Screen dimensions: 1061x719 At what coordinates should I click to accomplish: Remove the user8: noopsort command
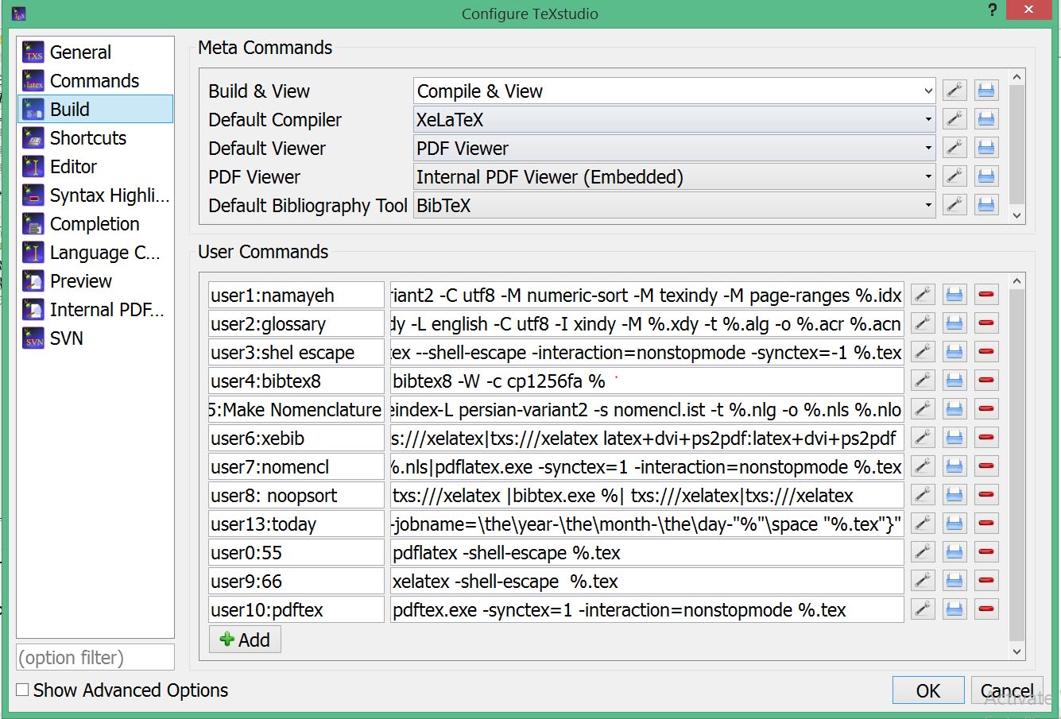point(986,495)
